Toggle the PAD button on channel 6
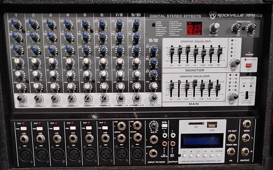273x170 pixels. (x=105, y=128)
